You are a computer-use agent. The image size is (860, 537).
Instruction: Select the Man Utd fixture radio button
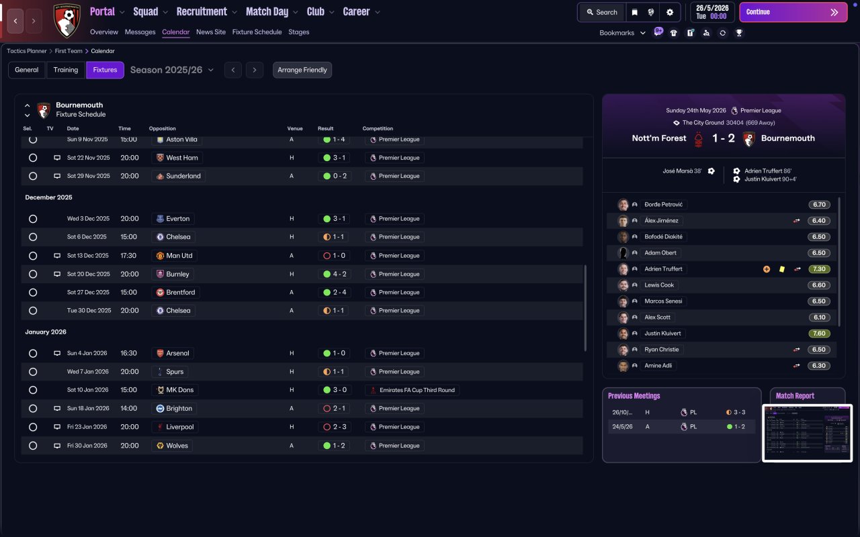[x=33, y=256]
